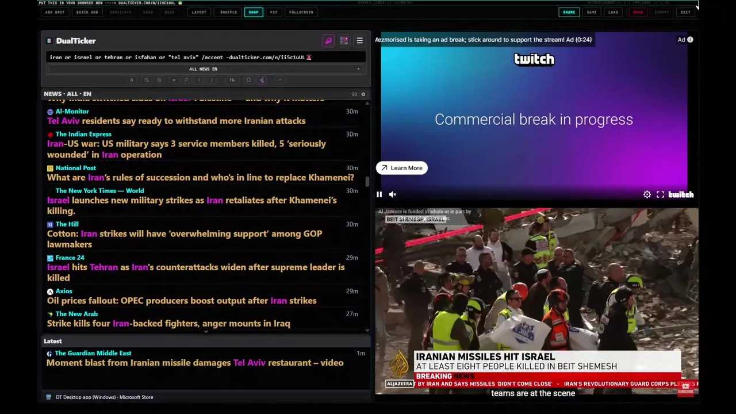Click the next arrow in ticker controls

pyautogui.click(x=212, y=80)
